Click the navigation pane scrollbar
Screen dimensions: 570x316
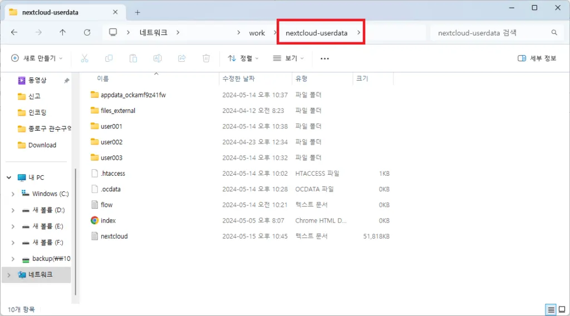coord(75,232)
